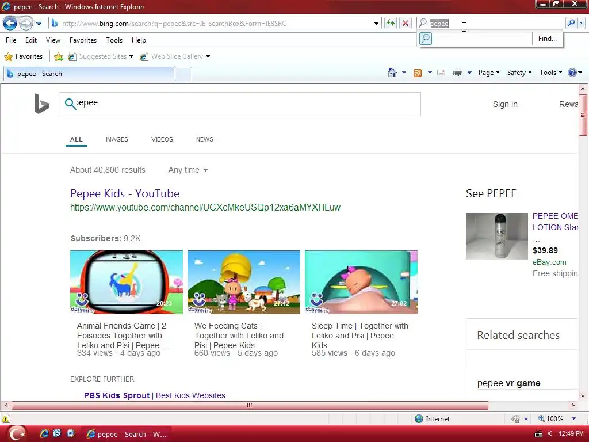The image size is (589, 442).
Task: Open a new blank tab
Action: pyautogui.click(x=183, y=74)
